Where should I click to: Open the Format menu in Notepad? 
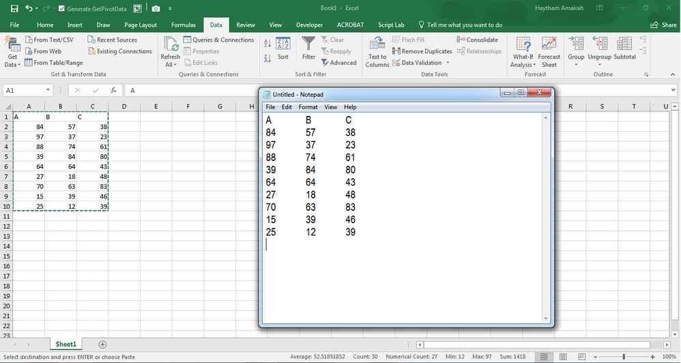click(x=308, y=107)
